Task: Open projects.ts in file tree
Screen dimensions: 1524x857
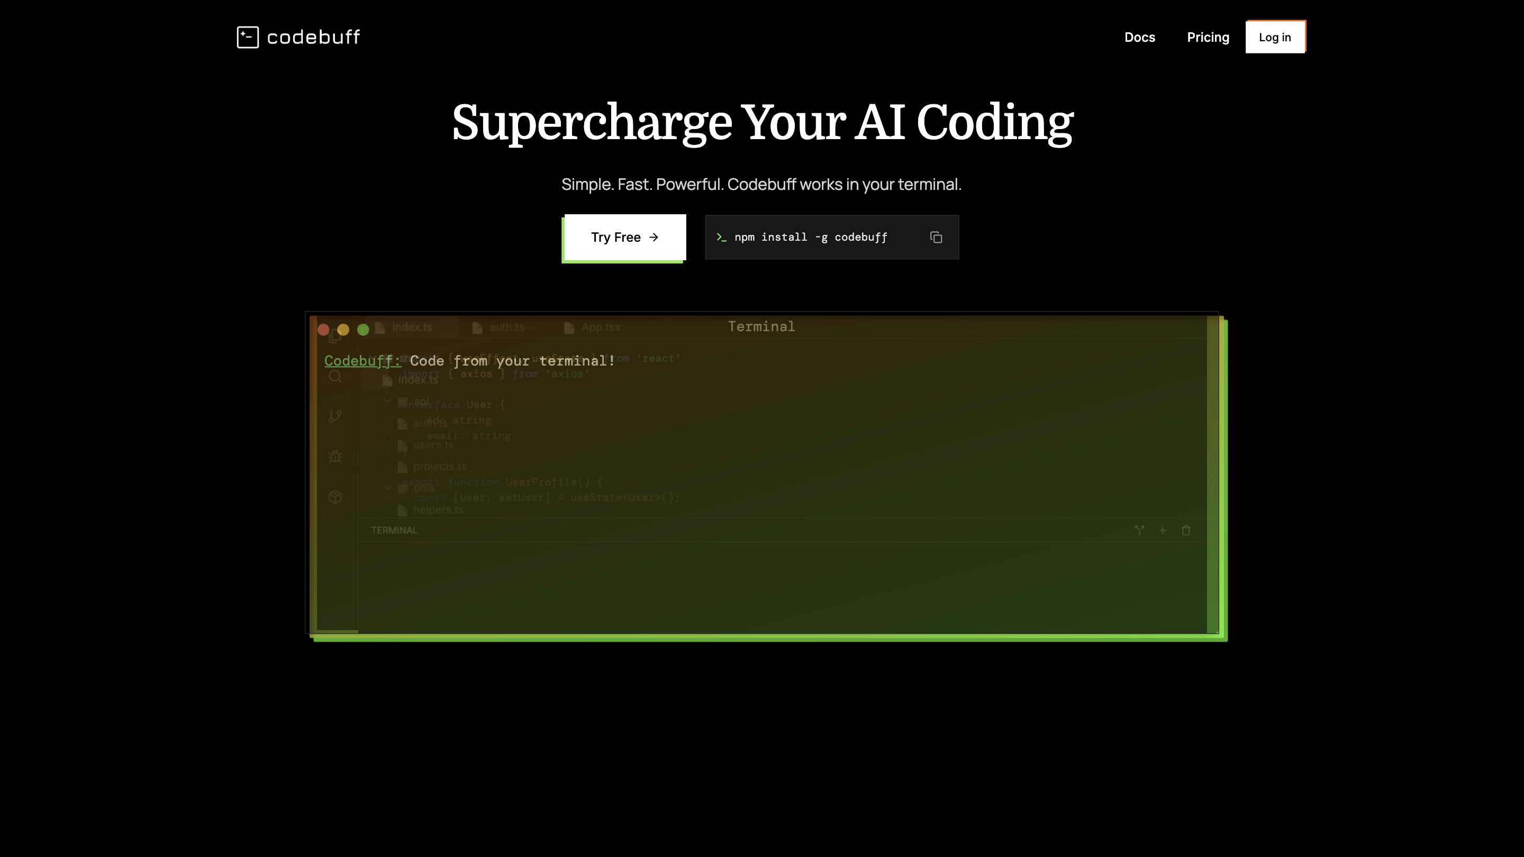Action: click(x=439, y=467)
